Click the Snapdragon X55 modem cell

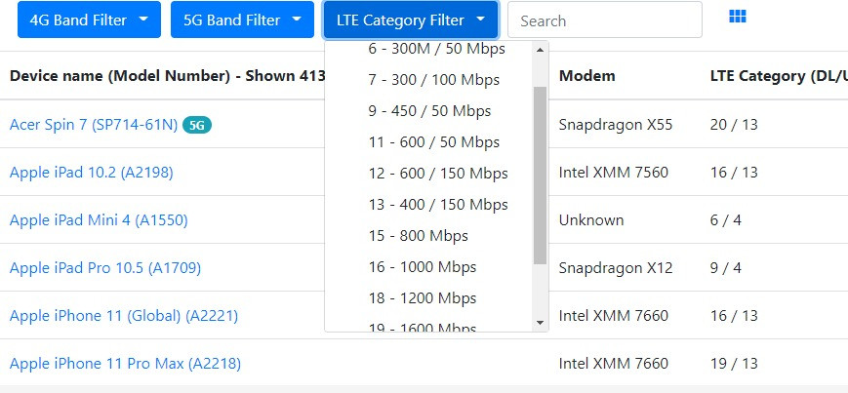616,125
